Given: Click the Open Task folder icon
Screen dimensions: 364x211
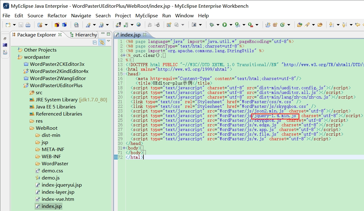Looking at the screenshot, I should coord(320,25).
